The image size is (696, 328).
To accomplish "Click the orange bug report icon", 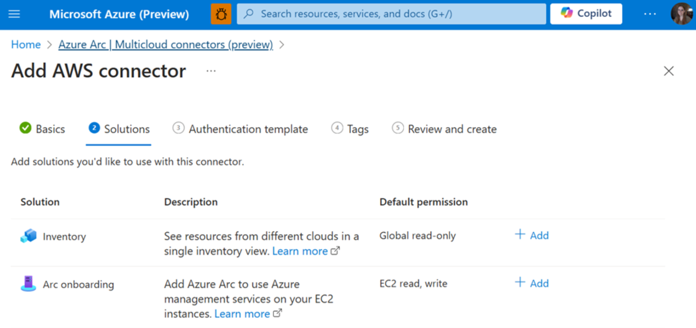I will (221, 14).
